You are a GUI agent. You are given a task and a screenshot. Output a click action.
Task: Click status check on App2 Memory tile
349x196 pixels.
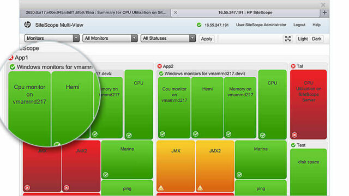tap(228, 134)
